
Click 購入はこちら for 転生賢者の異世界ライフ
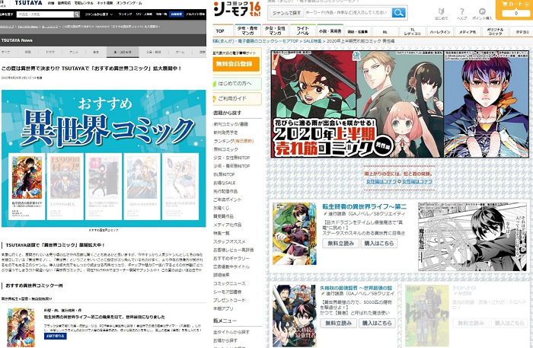click(379, 244)
